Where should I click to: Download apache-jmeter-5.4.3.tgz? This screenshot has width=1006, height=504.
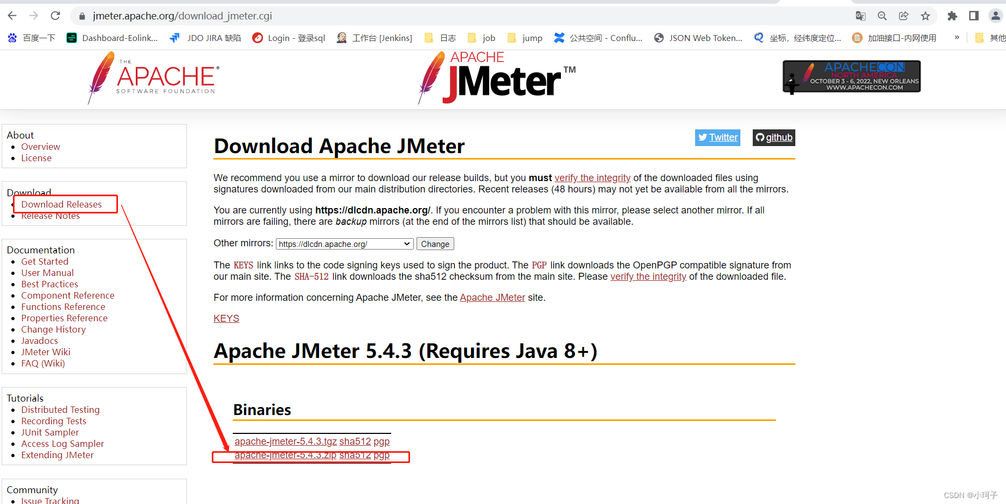tap(286, 441)
